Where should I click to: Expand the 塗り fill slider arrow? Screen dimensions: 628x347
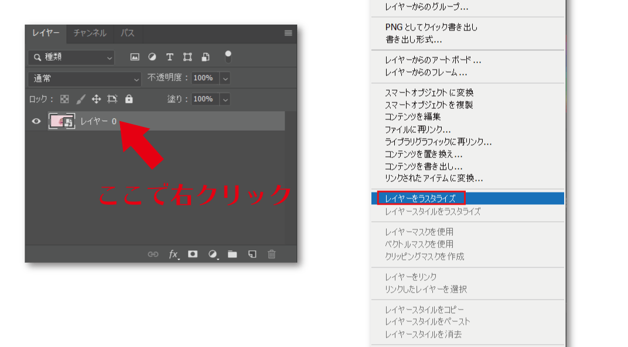[x=225, y=99]
